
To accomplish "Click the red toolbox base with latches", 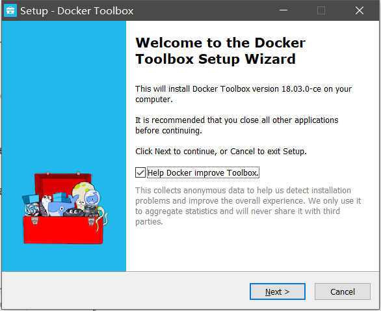I will click(x=63, y=230).
